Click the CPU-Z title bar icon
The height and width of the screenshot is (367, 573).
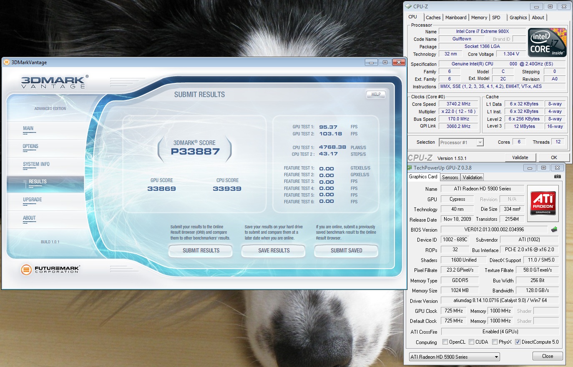coord(409,6)
